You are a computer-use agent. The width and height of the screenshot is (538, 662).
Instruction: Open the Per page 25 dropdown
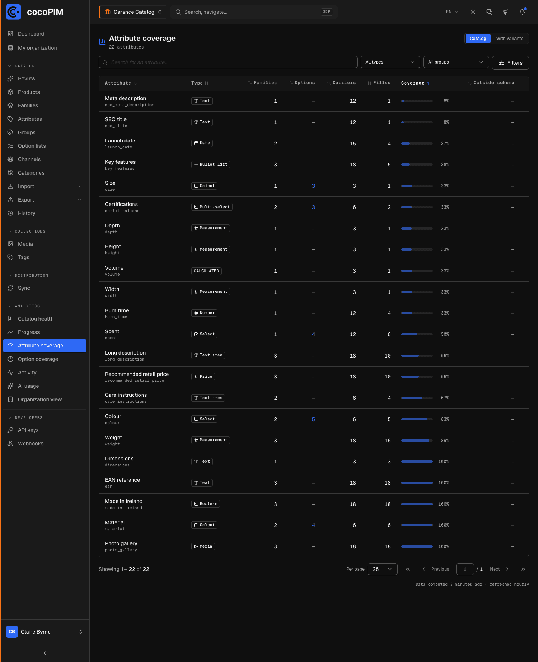click(383, 569)
